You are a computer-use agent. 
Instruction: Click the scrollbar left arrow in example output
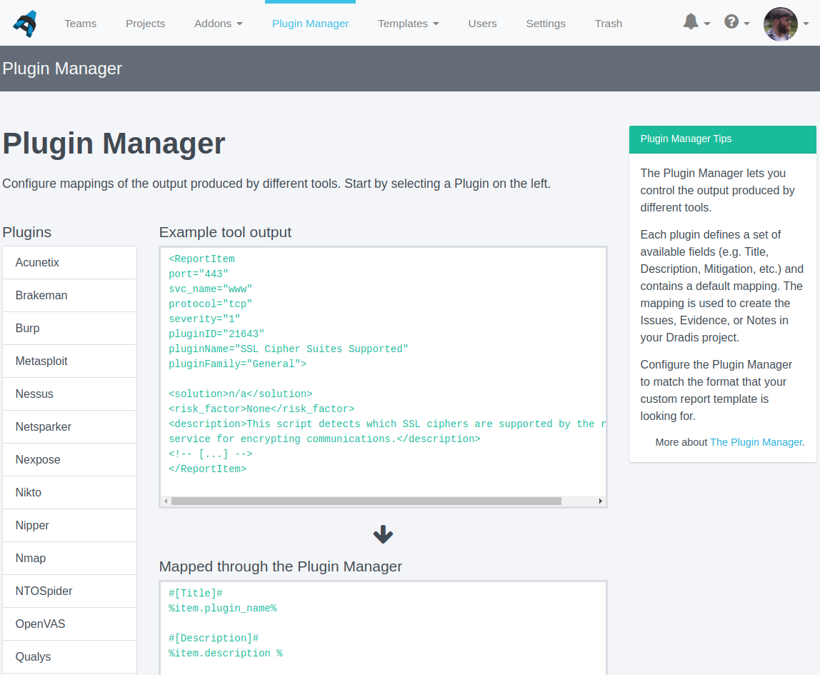166,501
